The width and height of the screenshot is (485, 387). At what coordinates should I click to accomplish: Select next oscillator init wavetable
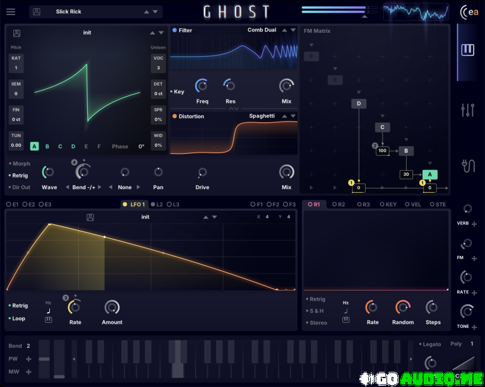pos(161,32)
